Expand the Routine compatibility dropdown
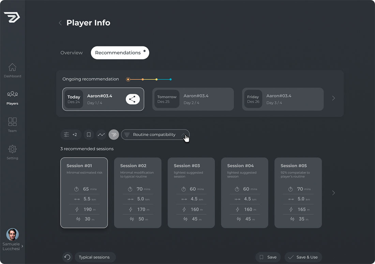Screen dimensions: 375x264 pos(155,135)
